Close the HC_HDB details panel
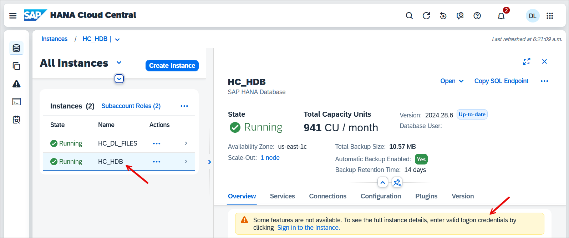Image resolution: width=569 pixels, height=238 pixels. (544, 61)
